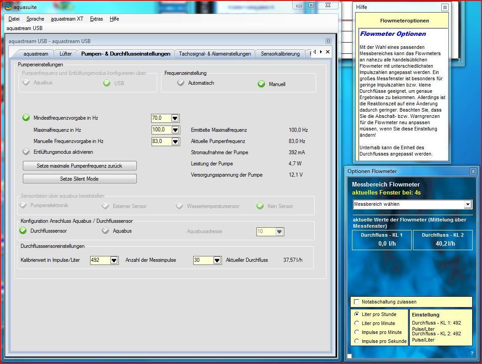Enable Entlüftungsmodus aktivieren
The image size is (482, 364).
[x=26, y=152]
